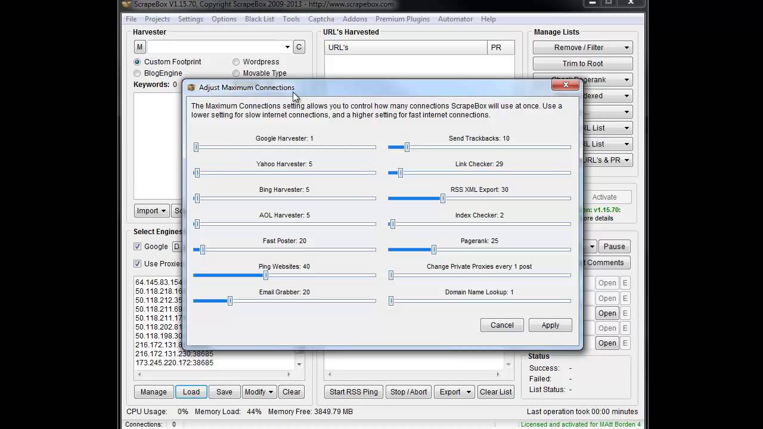Open the Import dropdown button

(151, 211)
